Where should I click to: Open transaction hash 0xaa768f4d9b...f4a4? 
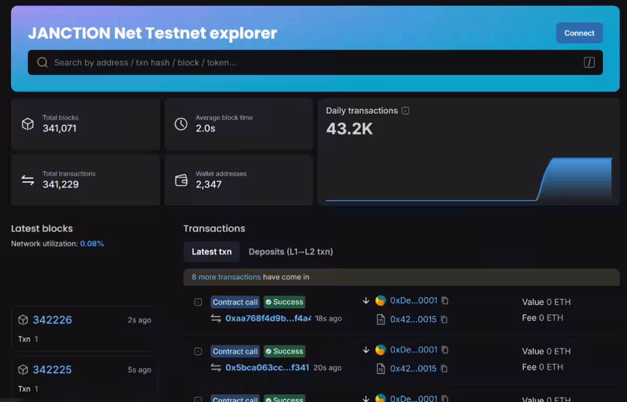268,318
